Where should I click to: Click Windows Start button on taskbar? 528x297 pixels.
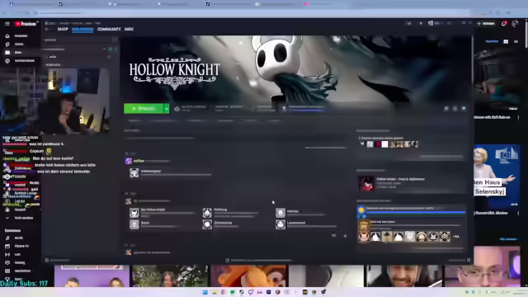coord(205,292)
